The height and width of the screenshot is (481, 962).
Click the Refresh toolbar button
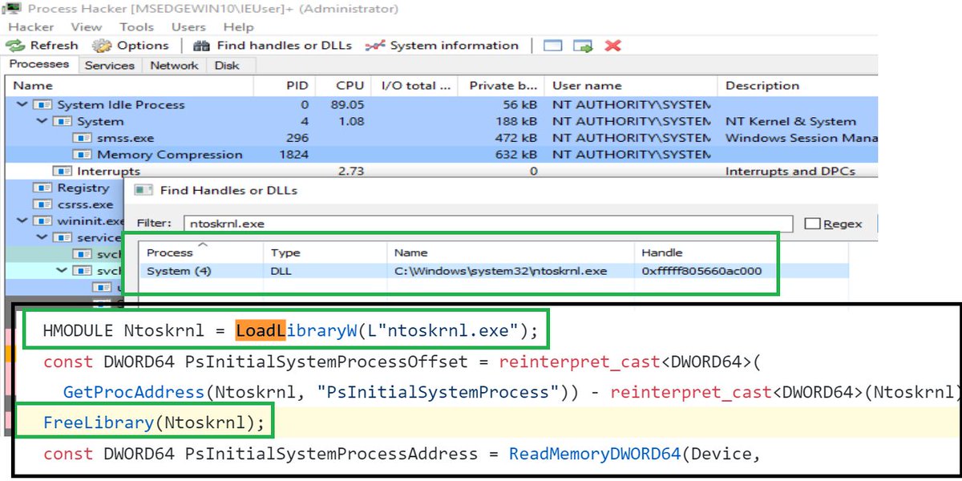[x=42, y=46]
